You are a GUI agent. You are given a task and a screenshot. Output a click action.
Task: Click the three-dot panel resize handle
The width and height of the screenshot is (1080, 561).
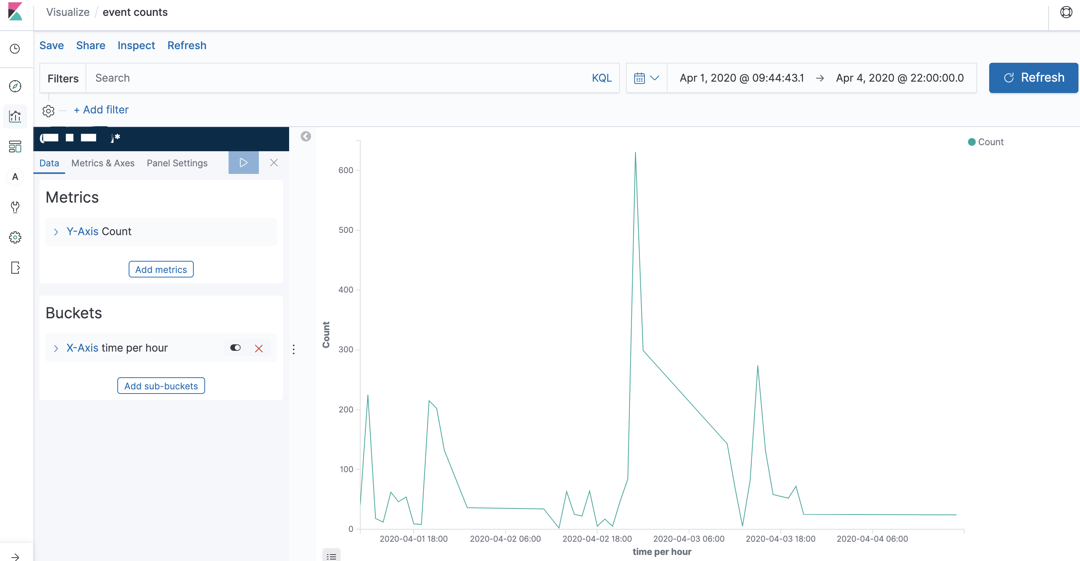(x=294, y=349)
